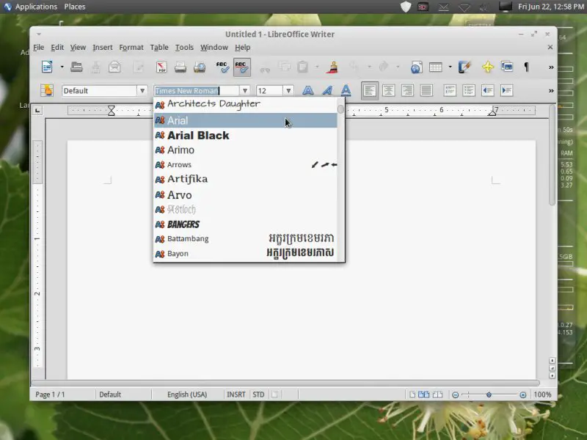
Task: Choose the Battambang font
Action: click(x=246, y=239)
